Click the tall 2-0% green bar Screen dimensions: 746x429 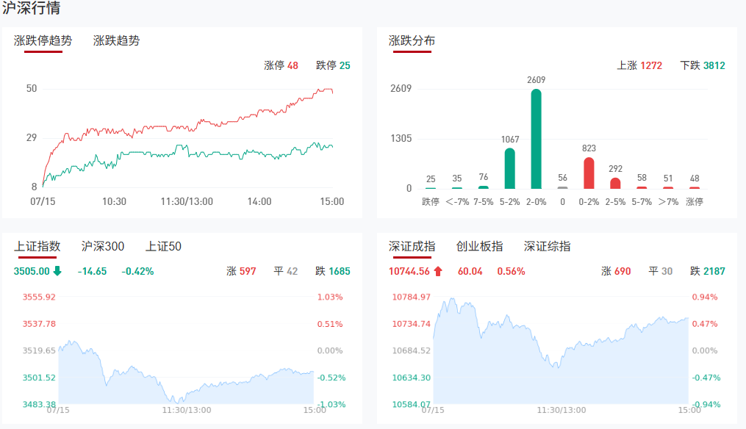pyautogui.click(x=536, y=139)
